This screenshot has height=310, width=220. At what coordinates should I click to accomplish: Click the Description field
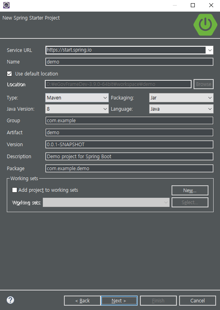pyautogui.click(x=129, y=157)
